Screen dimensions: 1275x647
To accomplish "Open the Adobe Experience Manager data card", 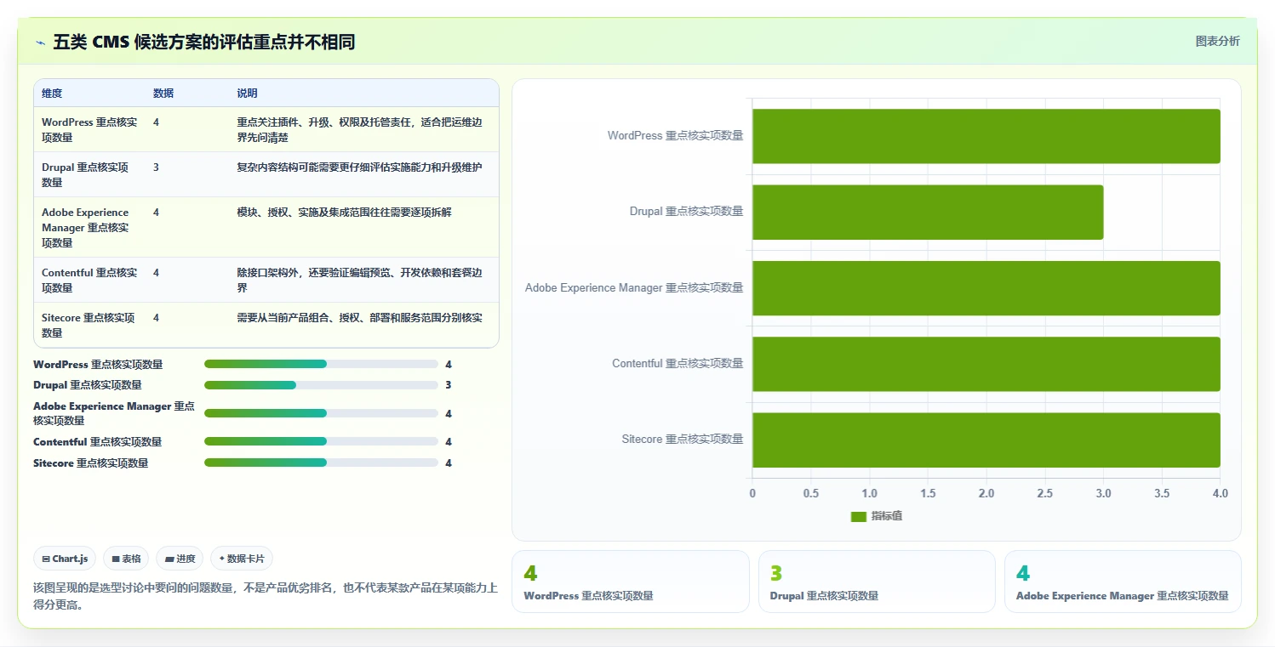I will [1123, 582].
